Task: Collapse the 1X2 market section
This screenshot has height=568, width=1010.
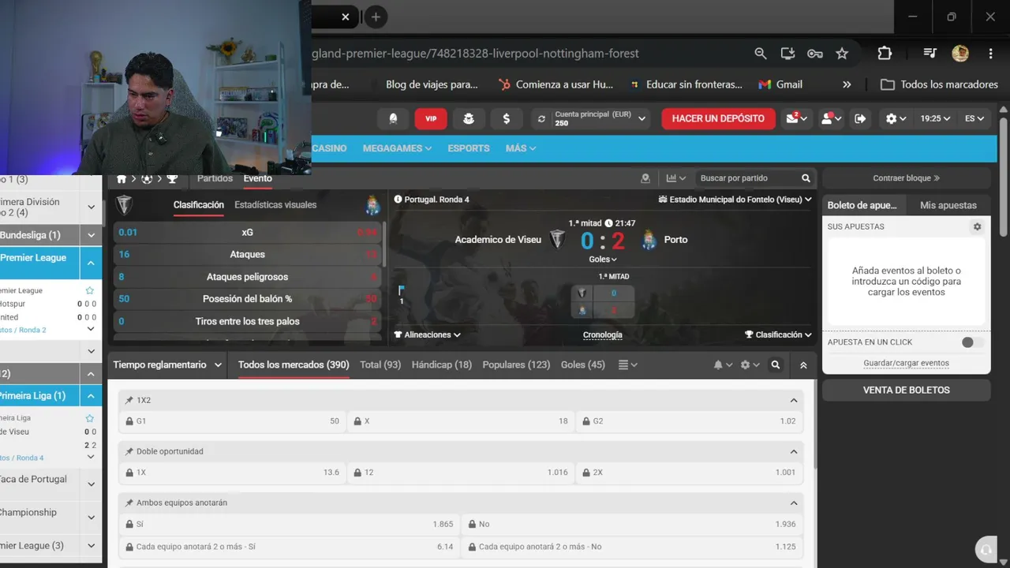Action: 794,401
